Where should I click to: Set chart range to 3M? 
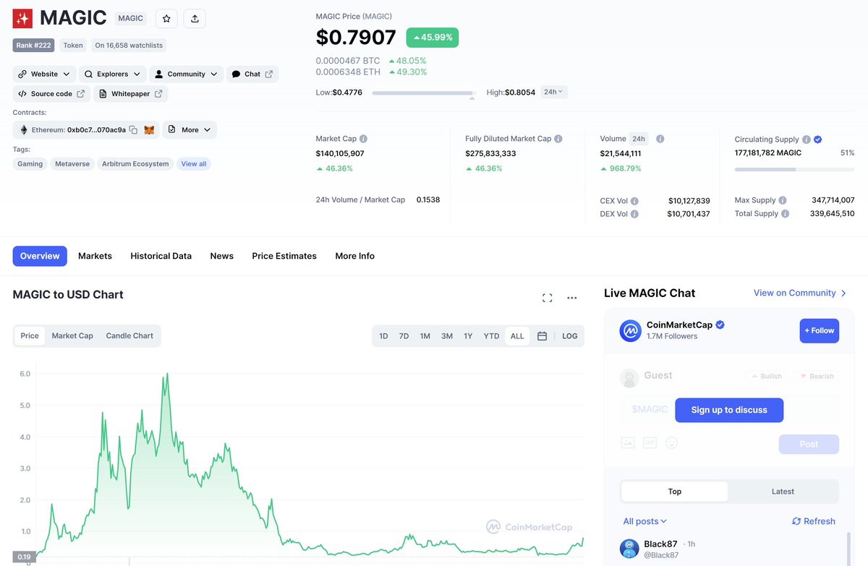point(447,336)
